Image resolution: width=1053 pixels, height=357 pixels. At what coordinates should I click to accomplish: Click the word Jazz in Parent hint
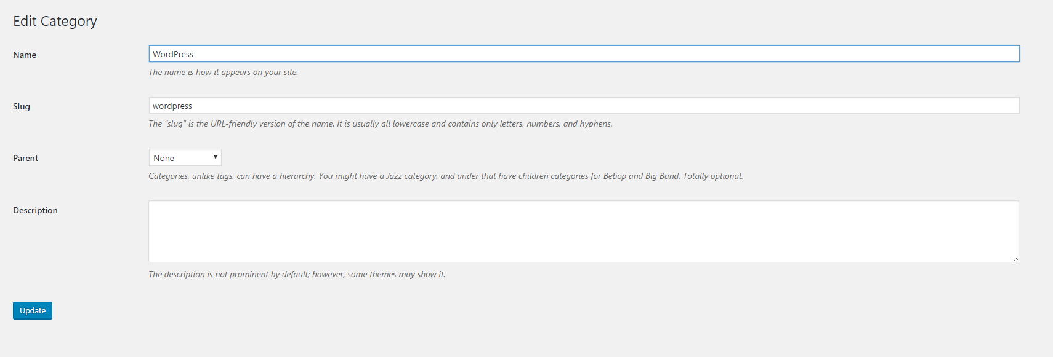tap(394, 176)
